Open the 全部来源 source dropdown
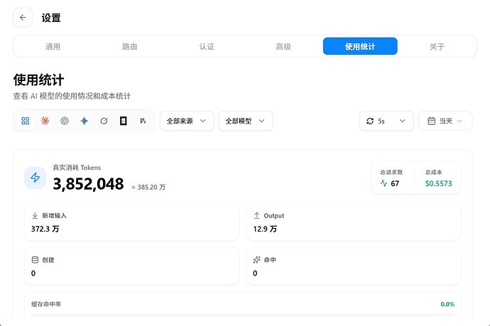This screenshot has width=490, height=326. click(x=187, y=121)
